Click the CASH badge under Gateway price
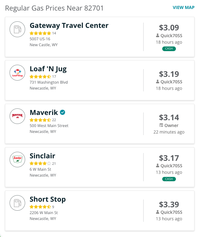The height and width of the screenshot is (237, 201). coord(169,49)
